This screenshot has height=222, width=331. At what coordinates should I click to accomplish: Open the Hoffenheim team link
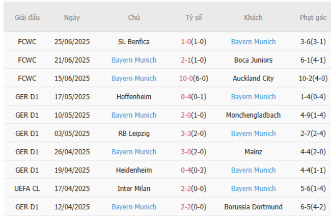point(134,97)
